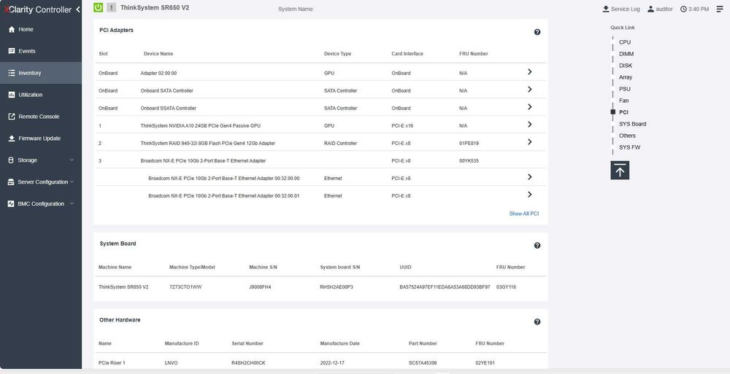Click the Utilization chart icon
This screenshot has height=374, width=730.
[12, 95]
